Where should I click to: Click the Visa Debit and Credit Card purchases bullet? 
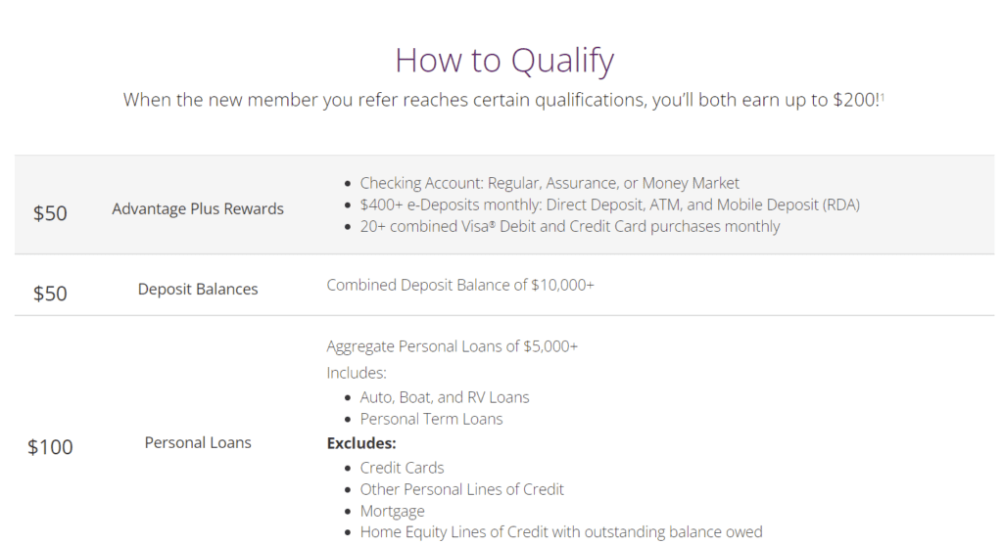570,226
